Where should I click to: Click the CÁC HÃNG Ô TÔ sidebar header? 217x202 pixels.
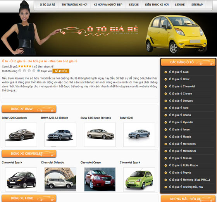188,62
